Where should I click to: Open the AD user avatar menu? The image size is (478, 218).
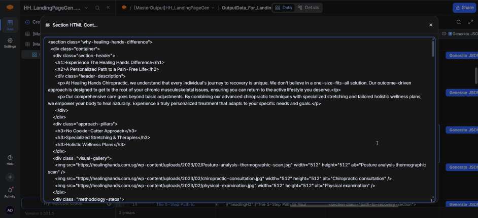click(x=10, y=210)
